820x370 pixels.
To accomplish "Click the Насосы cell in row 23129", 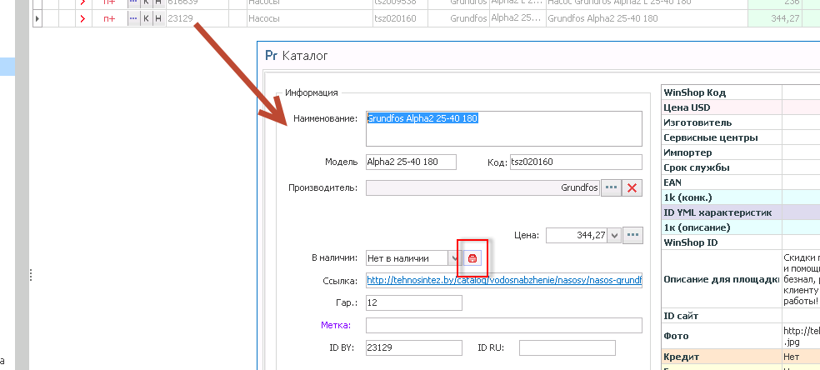I will coord(309,19).
